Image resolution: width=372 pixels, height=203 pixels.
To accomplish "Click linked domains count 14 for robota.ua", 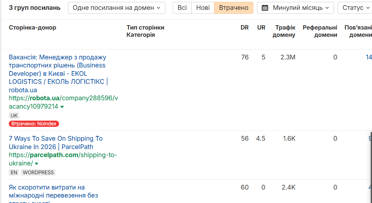I will click(x=368, y=57).
